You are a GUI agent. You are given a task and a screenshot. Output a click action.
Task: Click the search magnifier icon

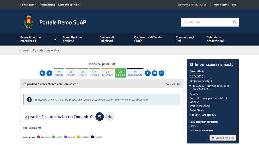235,22
